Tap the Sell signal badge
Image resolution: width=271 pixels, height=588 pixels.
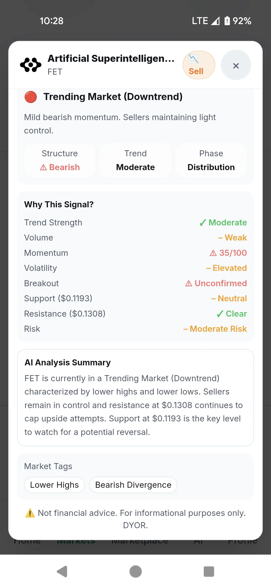click(x=199, y=65)
